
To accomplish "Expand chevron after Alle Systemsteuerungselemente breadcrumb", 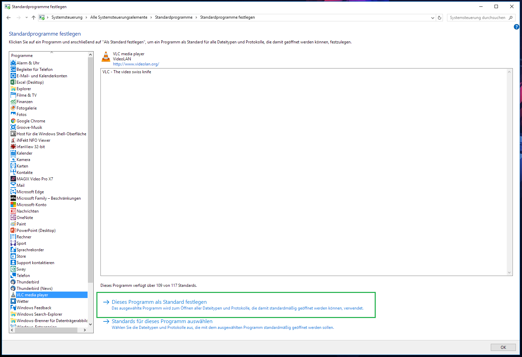I will 151,17.
